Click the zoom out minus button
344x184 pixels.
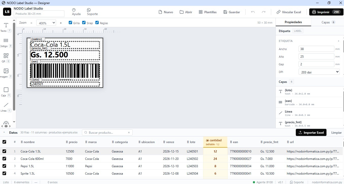pos(31,23)
